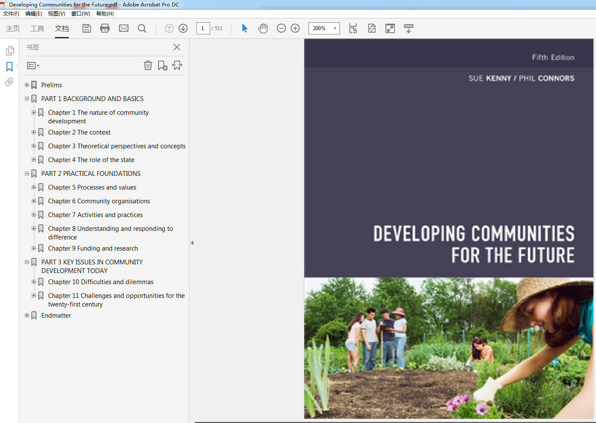Click the Find current bookmark icon
The width and height of the screenshot is (596, 423).
[177, 65]
